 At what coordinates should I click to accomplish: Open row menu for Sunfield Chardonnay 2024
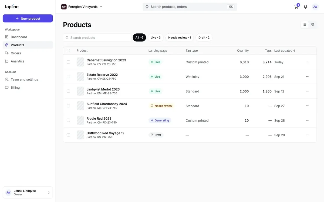(x=307, y=106)
